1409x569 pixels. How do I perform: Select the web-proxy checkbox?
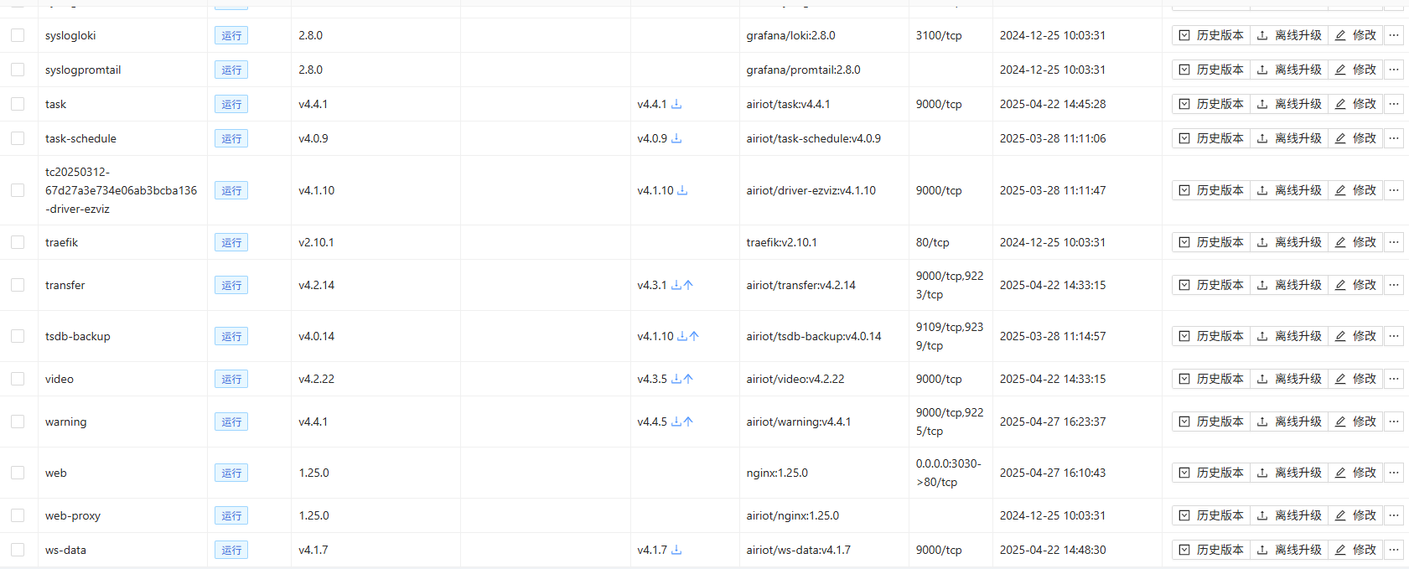pyautogui.click(x=18, y=515)
